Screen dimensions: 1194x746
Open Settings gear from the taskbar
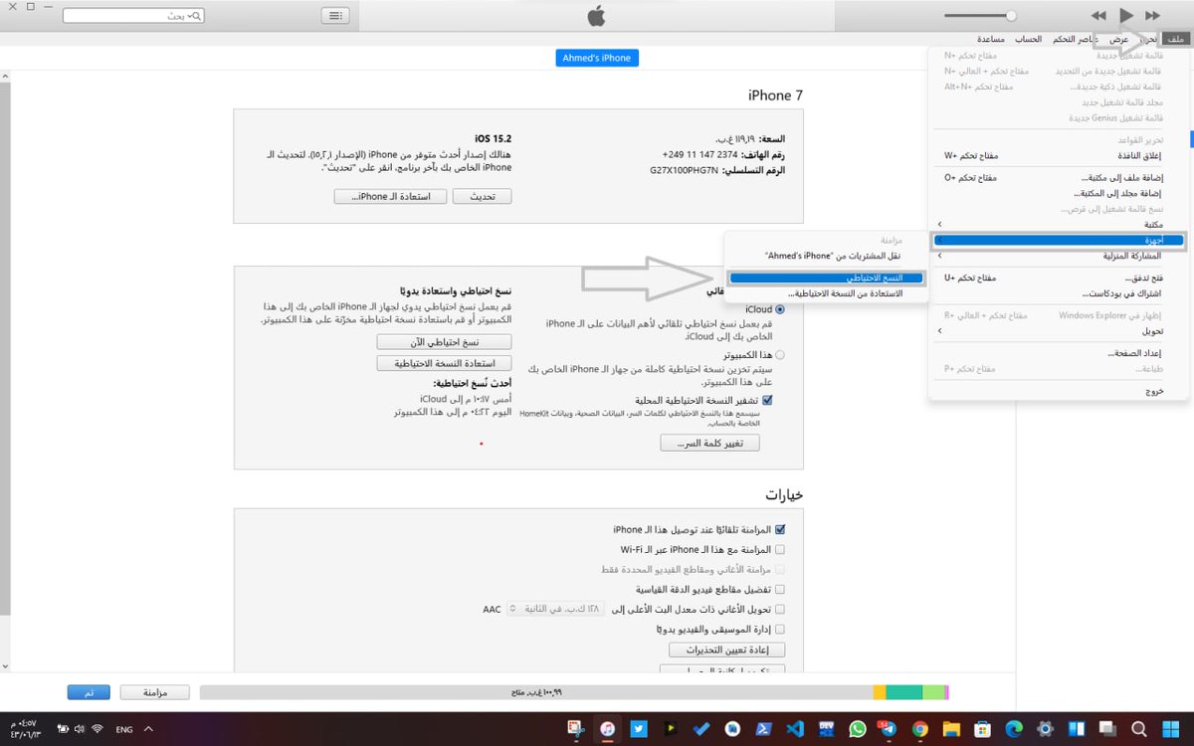[x=1045, y=729]
